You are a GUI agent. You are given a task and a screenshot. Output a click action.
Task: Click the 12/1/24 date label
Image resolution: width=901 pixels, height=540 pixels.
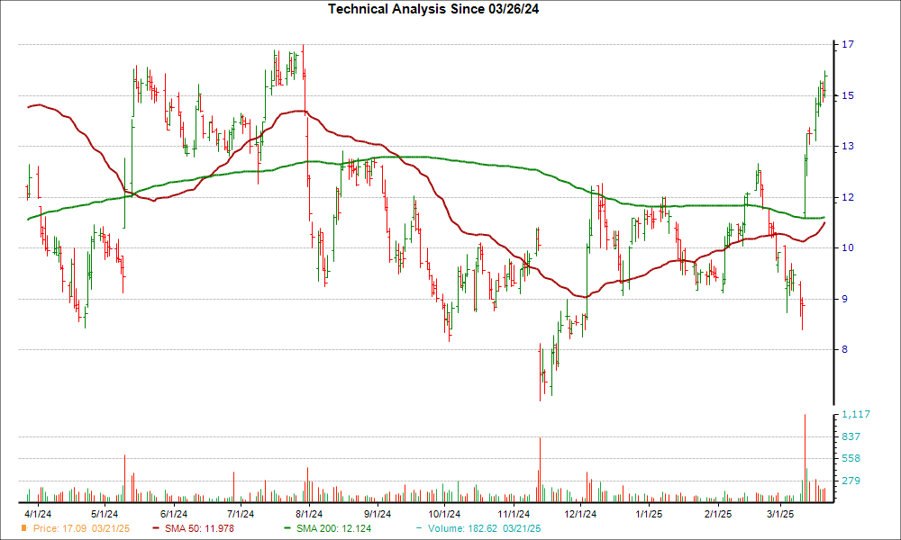coord(581,514)
